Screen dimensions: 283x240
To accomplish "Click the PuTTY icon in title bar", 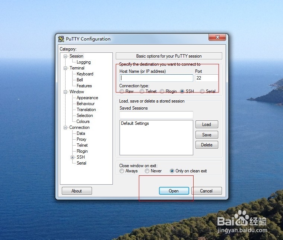I will click(x=61, y=39).
